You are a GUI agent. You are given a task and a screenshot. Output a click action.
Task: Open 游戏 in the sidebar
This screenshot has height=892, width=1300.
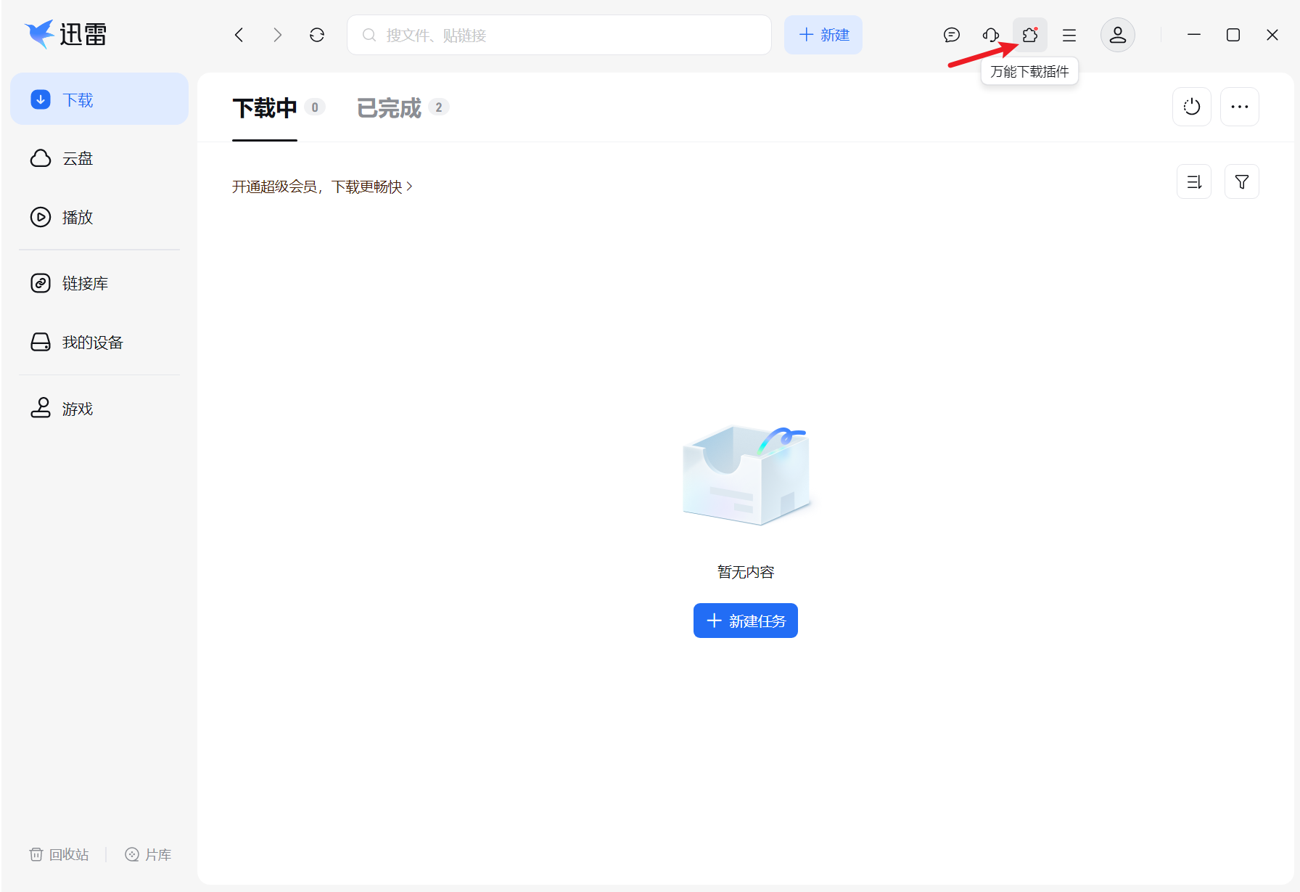[99, 409]
